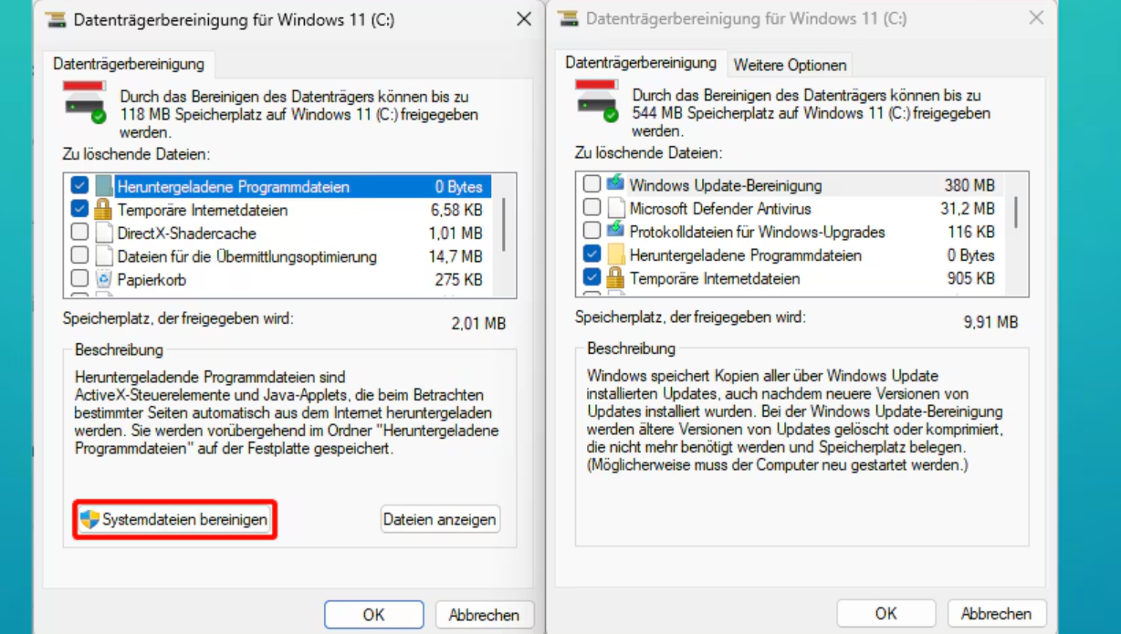Viewport: 1121px width, 634px height.
Task: Click the shield icon on Systemdateien bereinigen
Action: [89, 519]
